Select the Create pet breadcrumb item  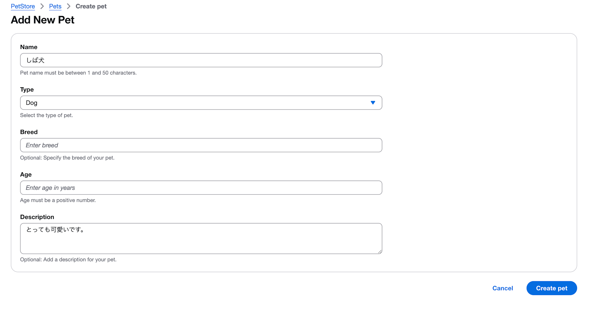tap(91, 6)
